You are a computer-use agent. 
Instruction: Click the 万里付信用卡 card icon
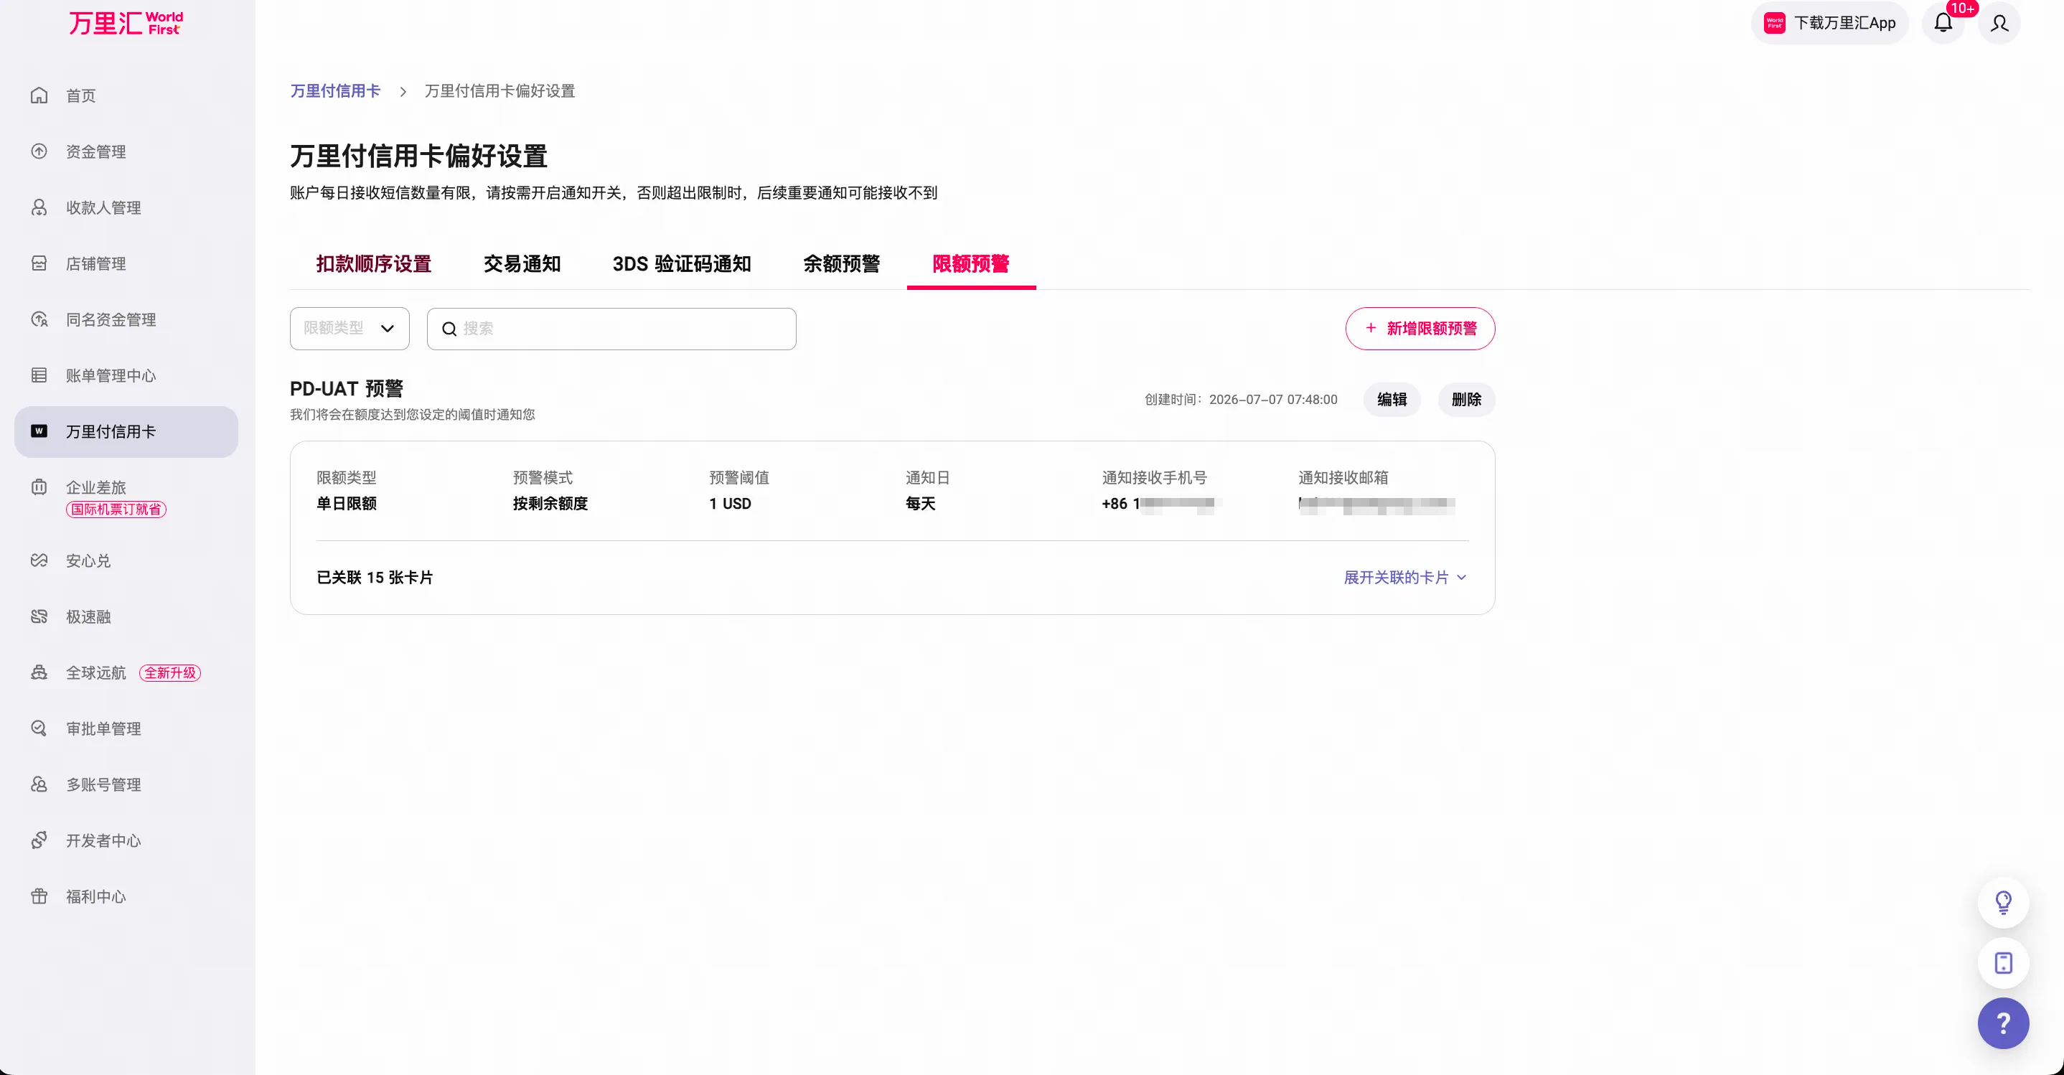pyautogui.click(x=39, y=431)
